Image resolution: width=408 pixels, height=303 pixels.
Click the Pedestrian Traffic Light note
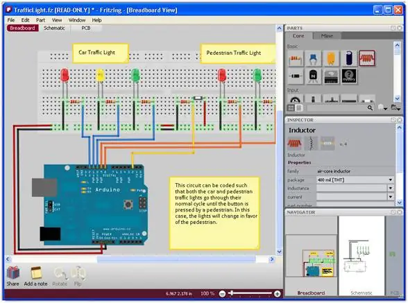(x=238, y=53)
